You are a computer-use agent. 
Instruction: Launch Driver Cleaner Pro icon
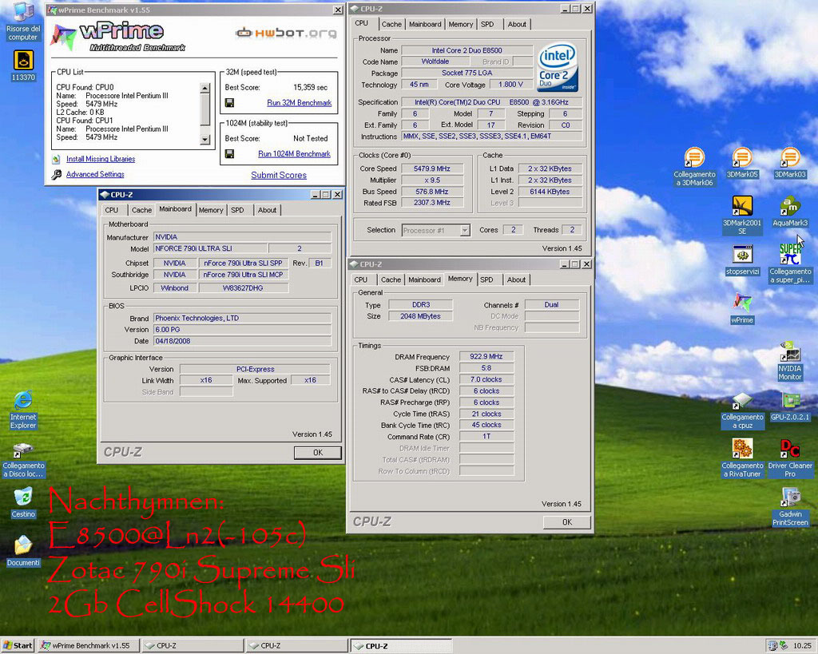(790, 458)
